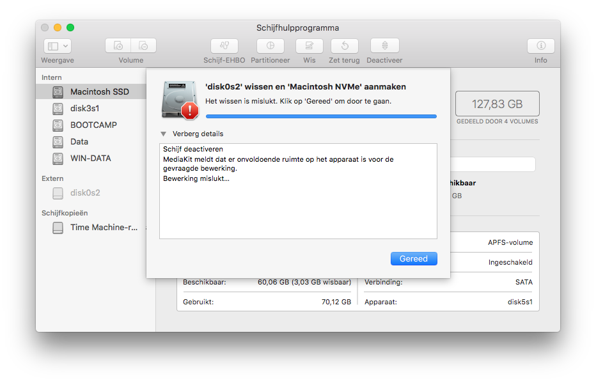596x383 pixels.
Task: Click the WIN-DATA drive icon
Action: tap(58, 159)
